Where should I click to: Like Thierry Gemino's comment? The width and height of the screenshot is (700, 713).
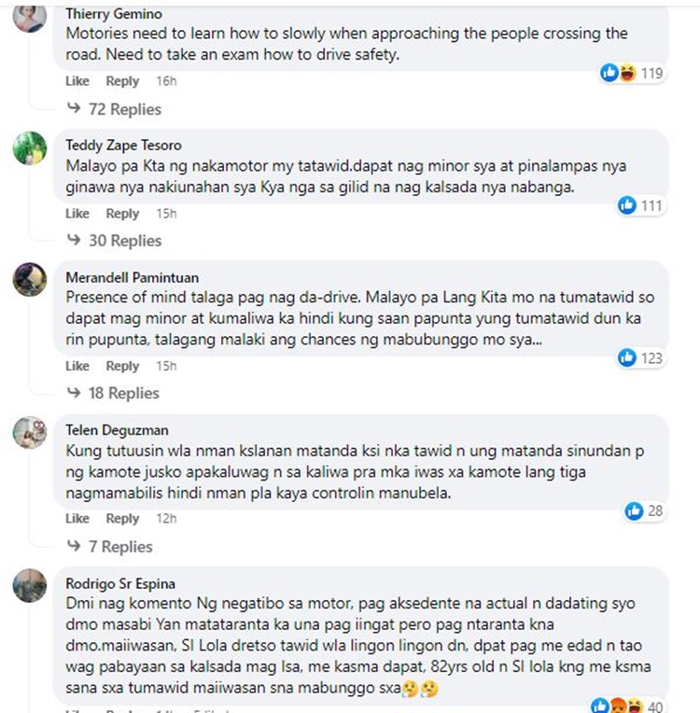77,81
